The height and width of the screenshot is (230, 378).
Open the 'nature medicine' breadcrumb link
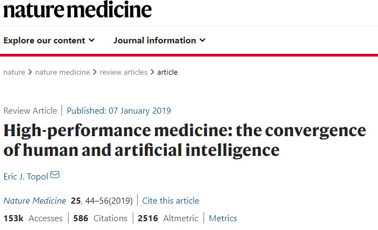point(63,72)
